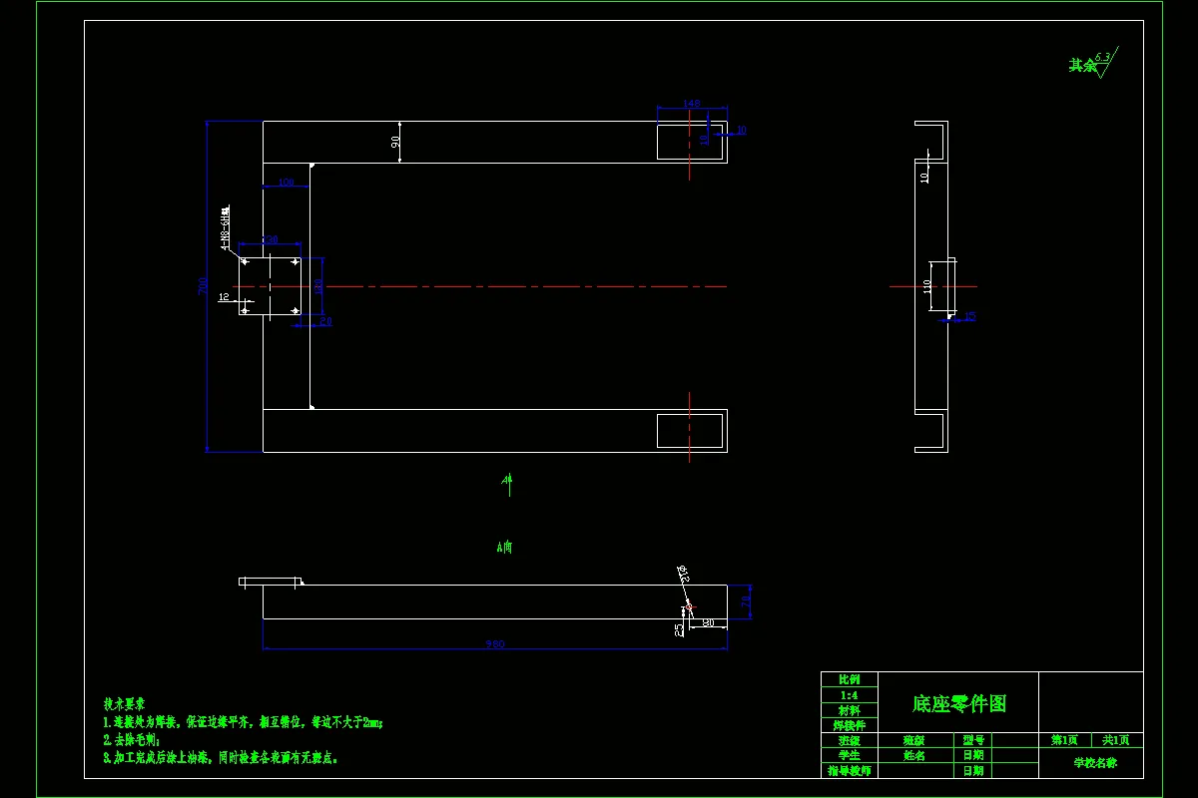
Task: Select the material label 材料
Action: click(850, 710)
